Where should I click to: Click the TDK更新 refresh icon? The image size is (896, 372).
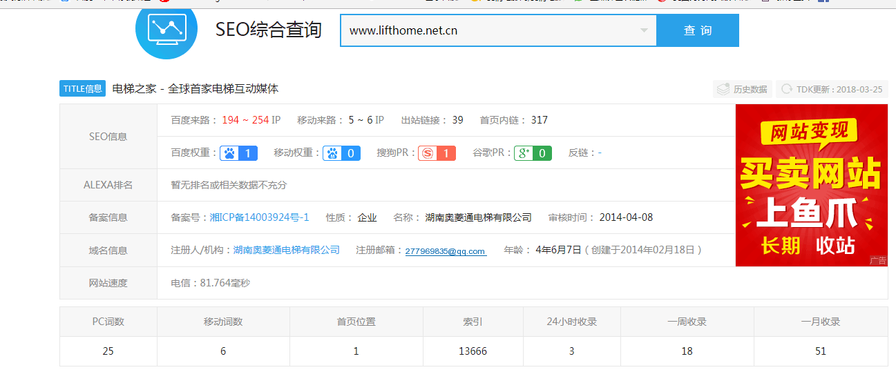[x=786, y=89]
